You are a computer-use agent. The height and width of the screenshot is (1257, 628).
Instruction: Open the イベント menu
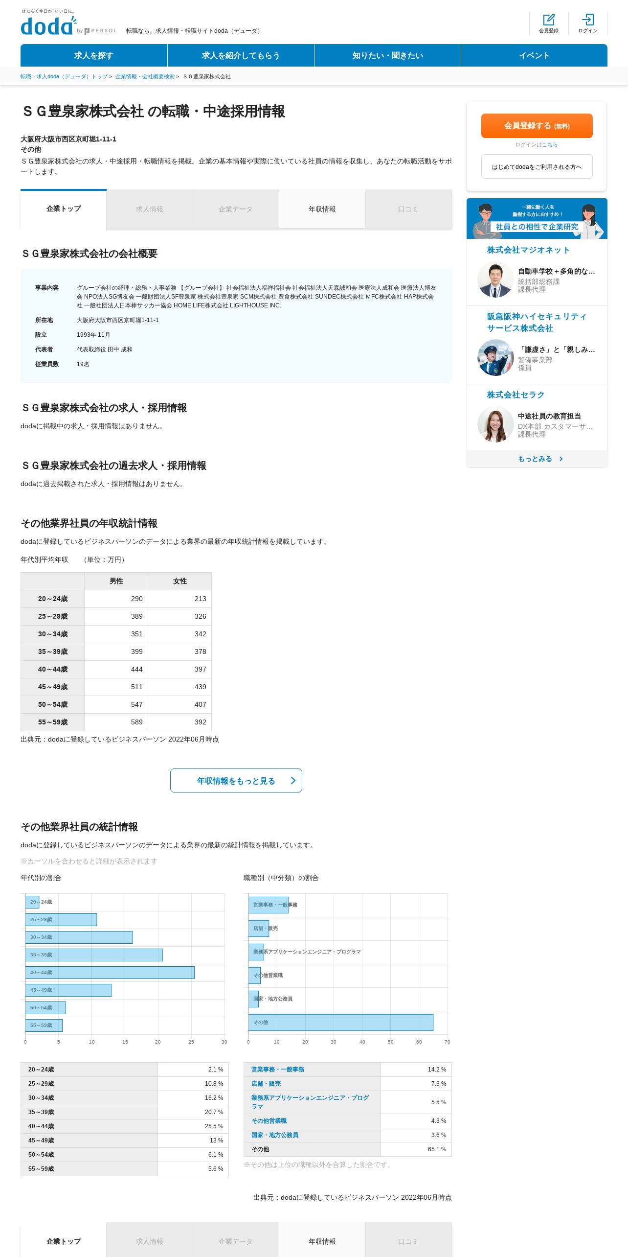coord(534,55)
